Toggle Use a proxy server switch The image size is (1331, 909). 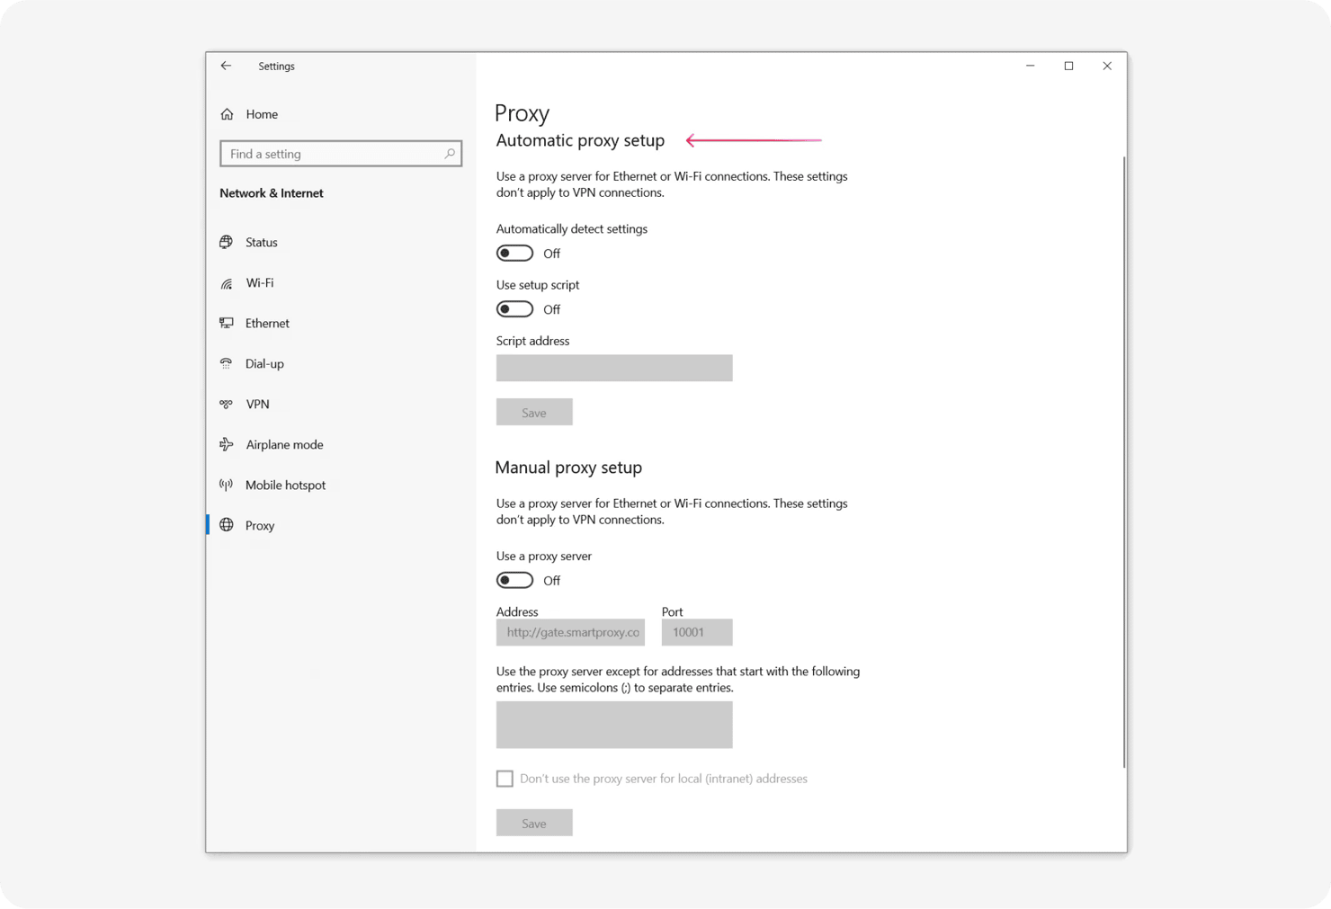(514, 581)
